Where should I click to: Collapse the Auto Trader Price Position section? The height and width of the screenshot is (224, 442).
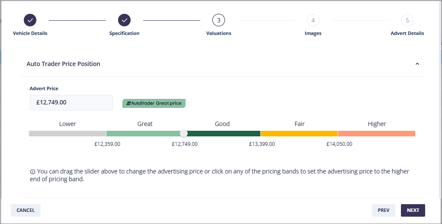[417, 64]
